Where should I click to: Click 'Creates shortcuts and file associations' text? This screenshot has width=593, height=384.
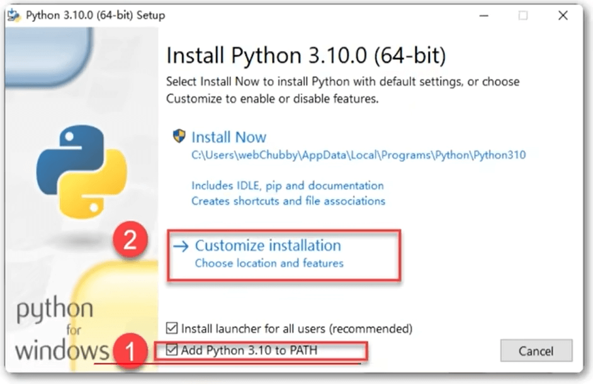coord(288,201)
